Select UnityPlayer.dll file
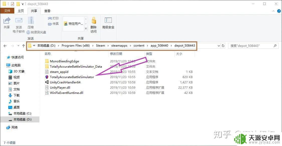This screenshot has width=282, height=146. coord(60,87)
